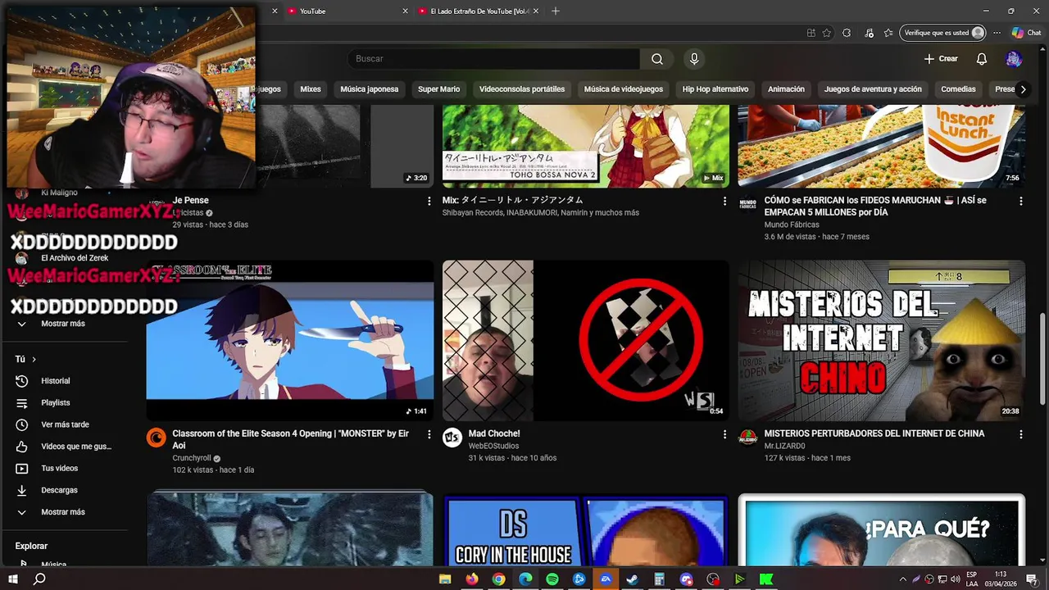Image resolution: width=1049 pixels, height=590 pixels.
Task: Click Mr.LIZARD0 channel avatar
Action: click(747, 438)
